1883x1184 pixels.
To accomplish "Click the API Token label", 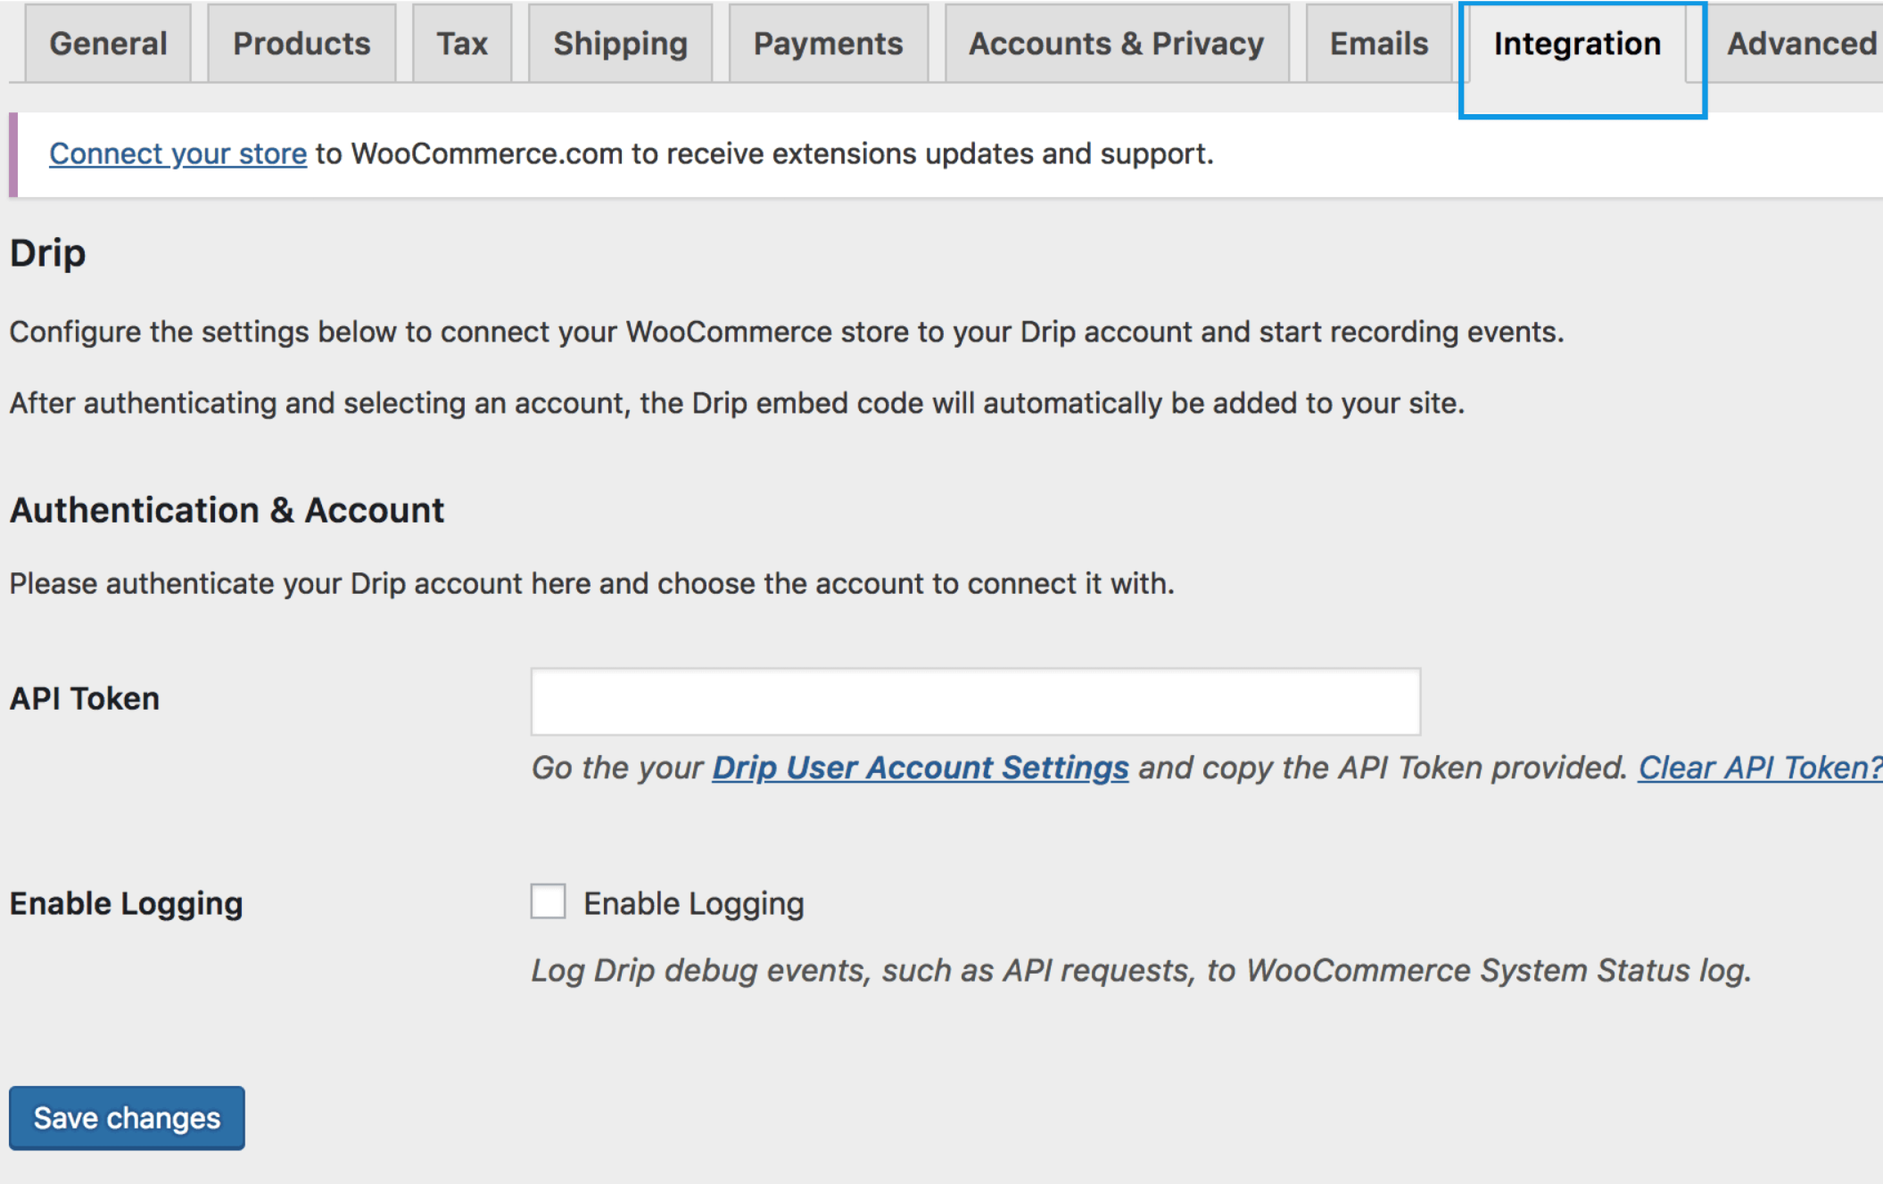I will (x=83, y=698).
